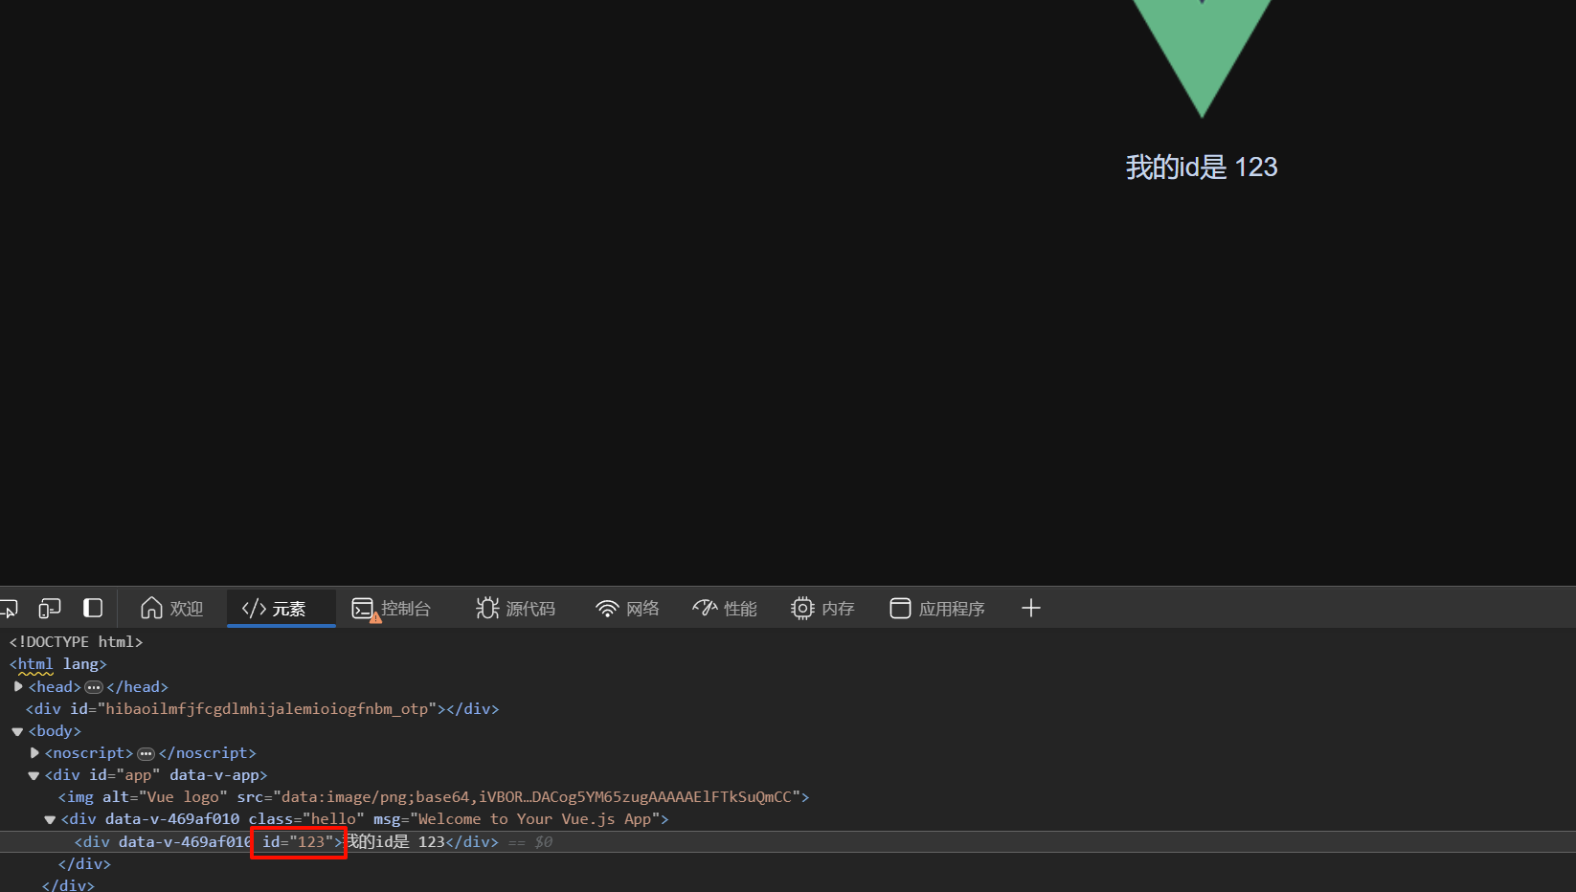
Task: Activate the inspect element picker icon
Action: click(x=9, y=609)
